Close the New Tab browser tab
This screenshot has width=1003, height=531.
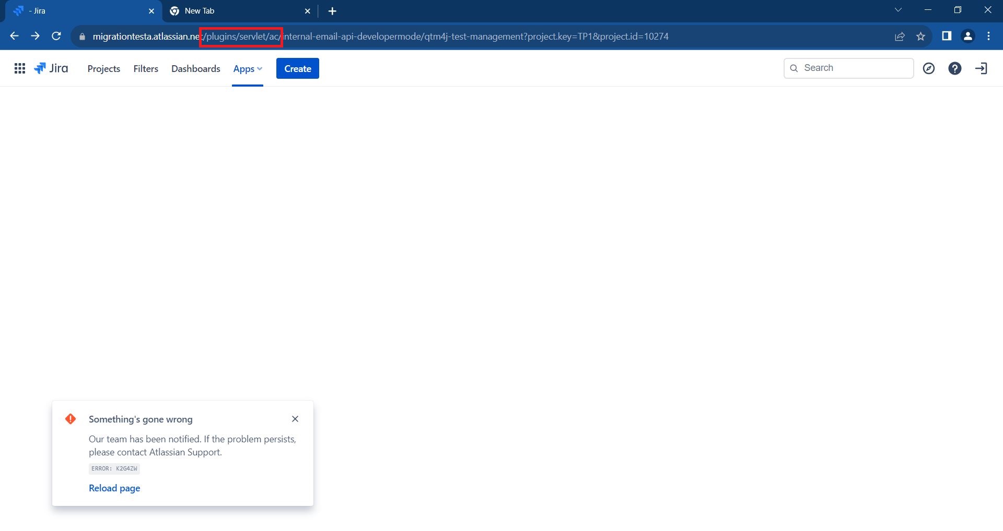[308, 11]
